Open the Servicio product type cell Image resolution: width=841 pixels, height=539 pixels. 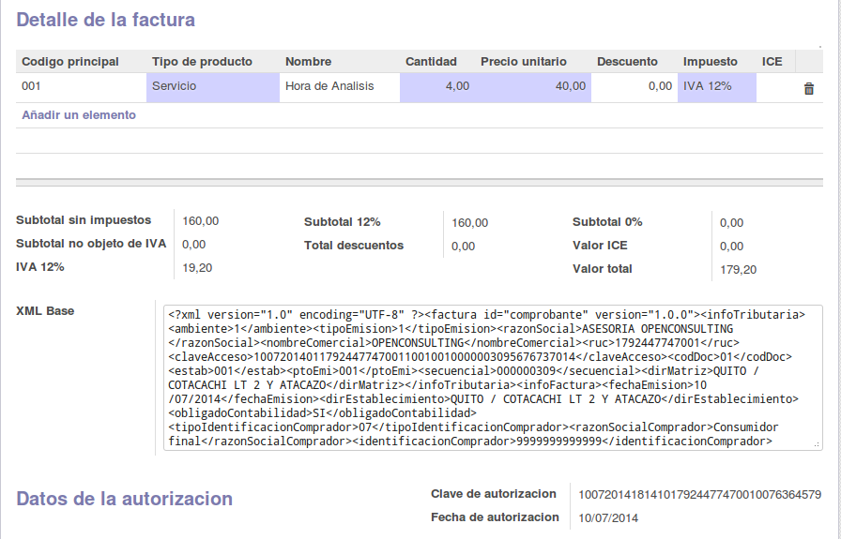click(212, 87)
